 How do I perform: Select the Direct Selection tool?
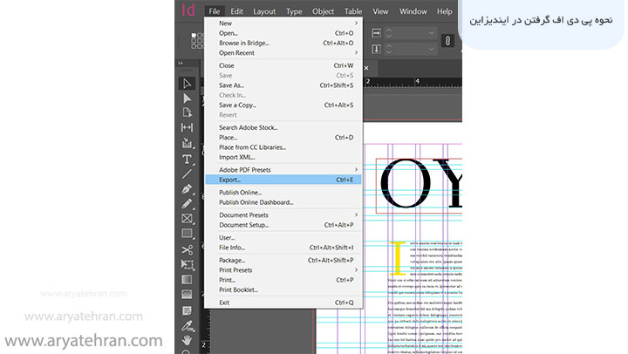[187, 99]
